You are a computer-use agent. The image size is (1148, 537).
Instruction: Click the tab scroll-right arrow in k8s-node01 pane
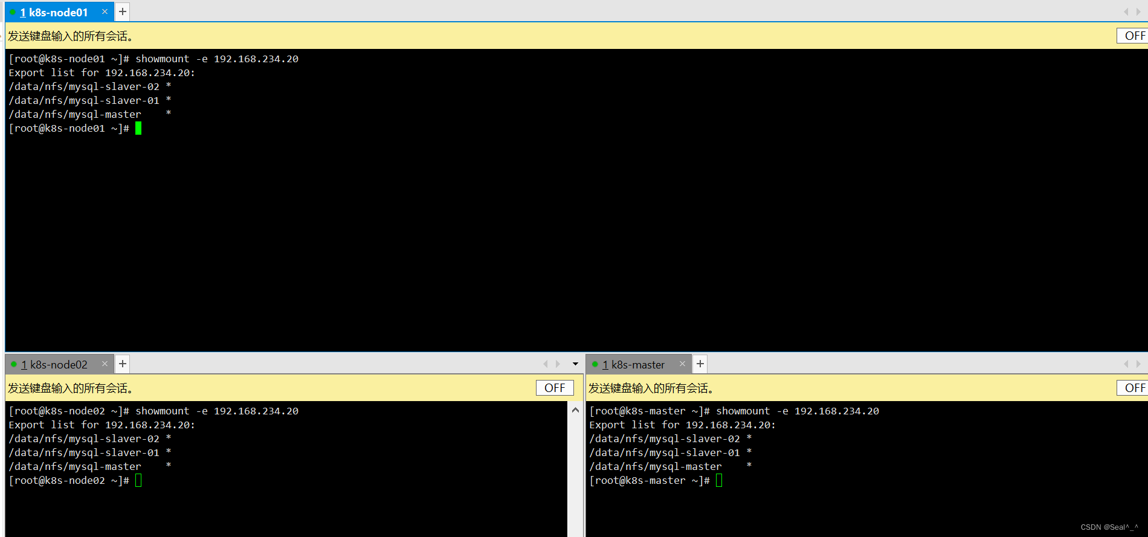pos(1138,11)
